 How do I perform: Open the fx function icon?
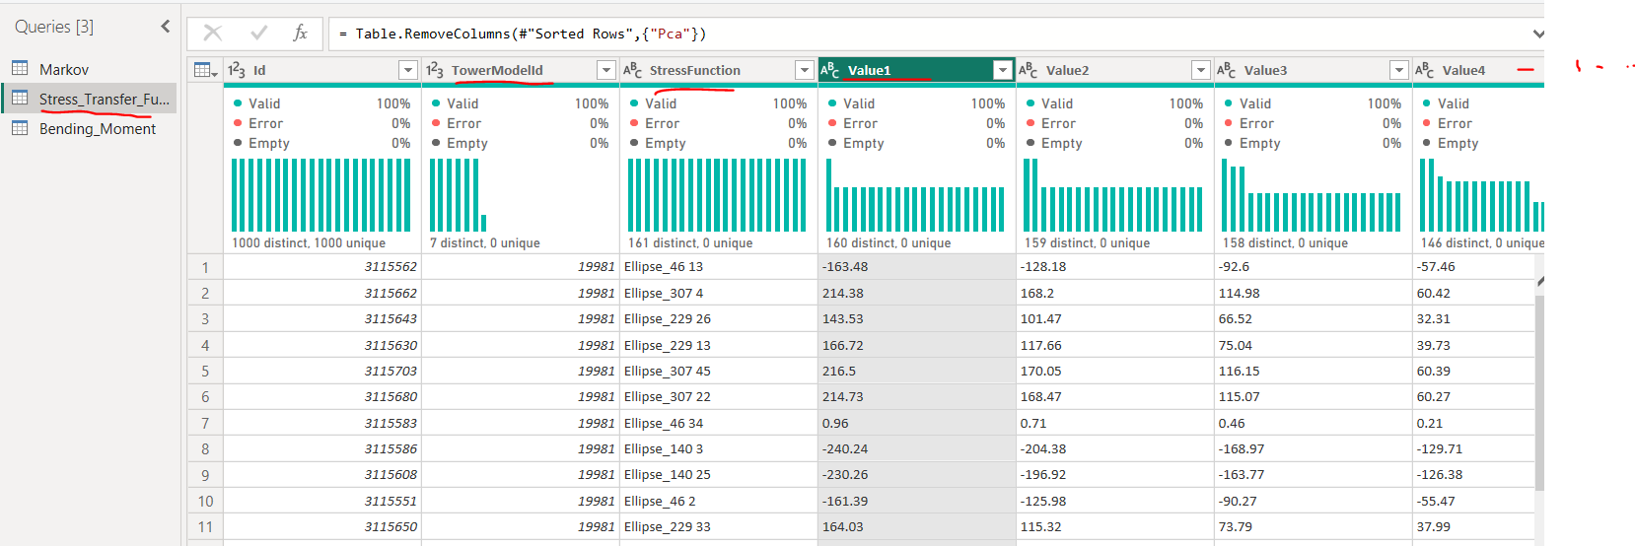301,34
